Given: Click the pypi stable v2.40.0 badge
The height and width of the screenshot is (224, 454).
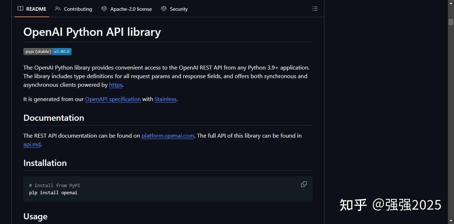Looking at the screenshot, I should click(47, 52).
